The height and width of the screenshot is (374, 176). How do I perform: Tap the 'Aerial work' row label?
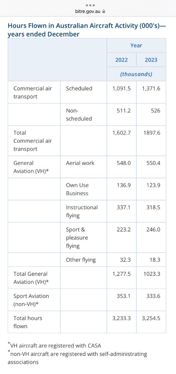(80, 163)
